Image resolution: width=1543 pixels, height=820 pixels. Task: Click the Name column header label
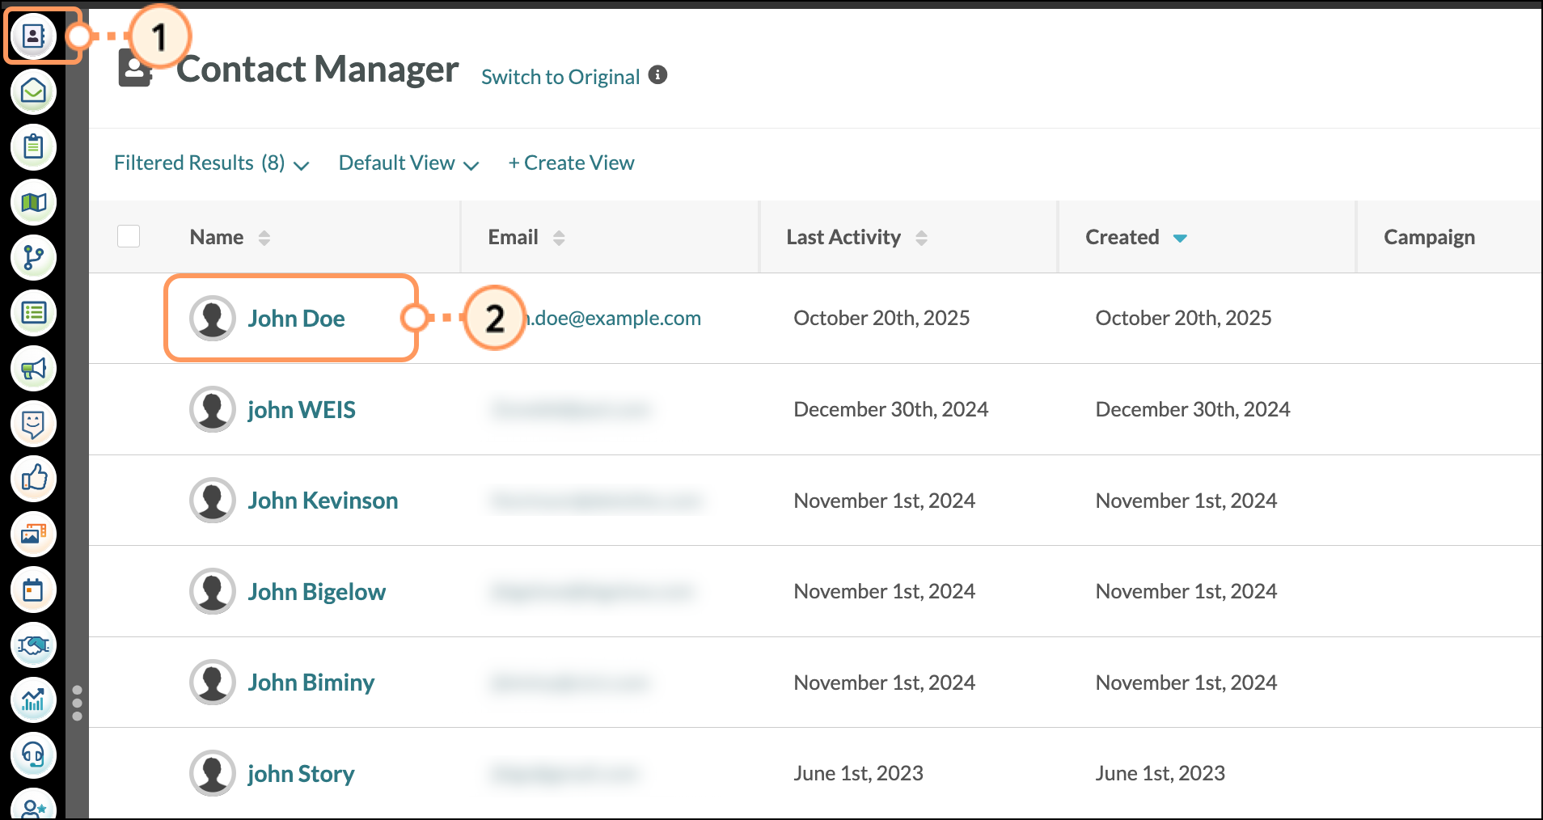coord(217,237)
